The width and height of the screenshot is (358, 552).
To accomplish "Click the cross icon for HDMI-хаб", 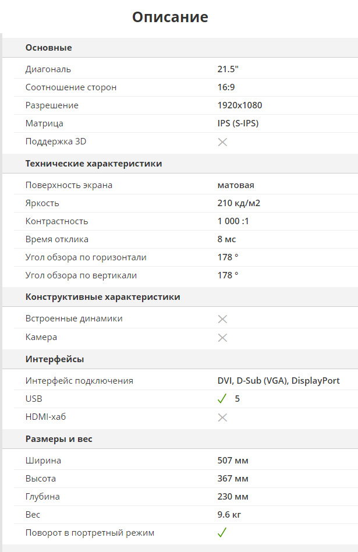I will pyautogui.click(x=222, y=417).
